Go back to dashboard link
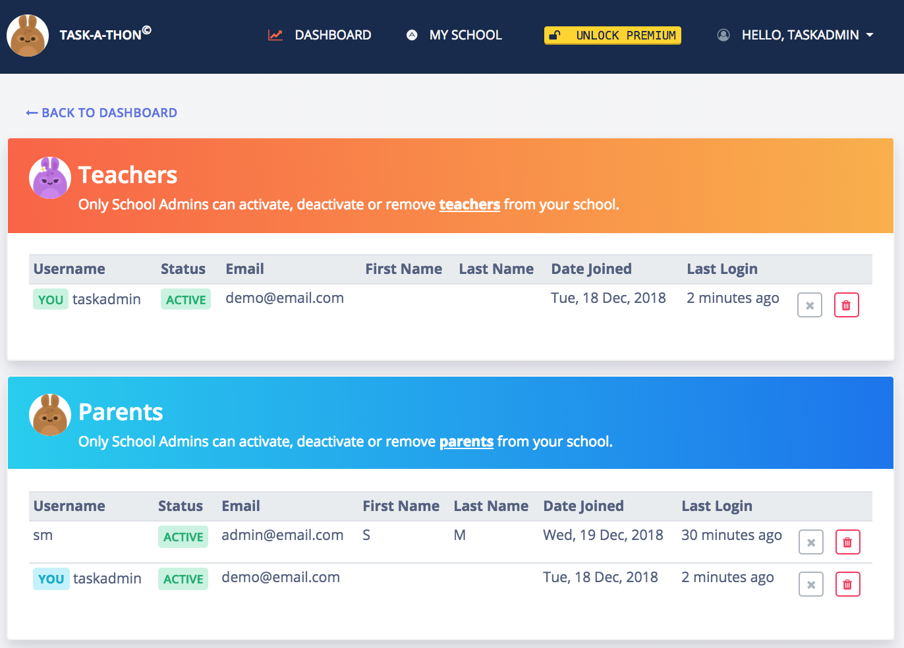The width and height of the screenshot is (904, 648). 101,113
